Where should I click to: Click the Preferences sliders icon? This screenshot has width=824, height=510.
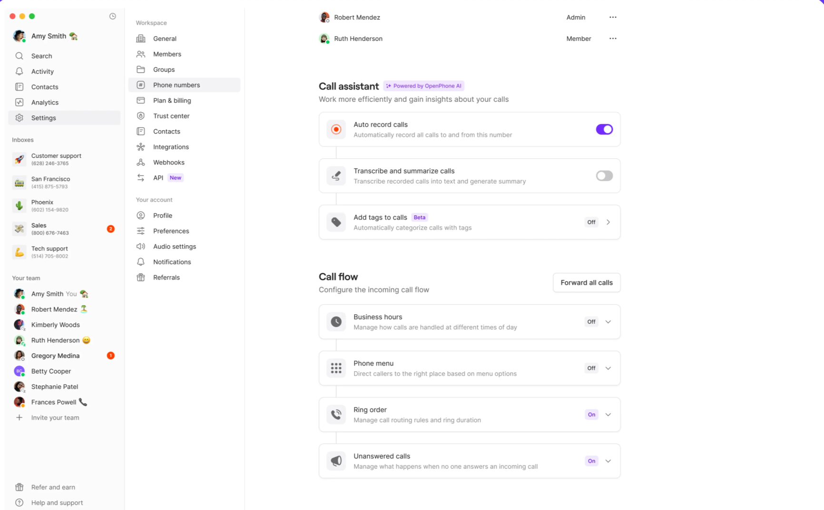[141, 231]
